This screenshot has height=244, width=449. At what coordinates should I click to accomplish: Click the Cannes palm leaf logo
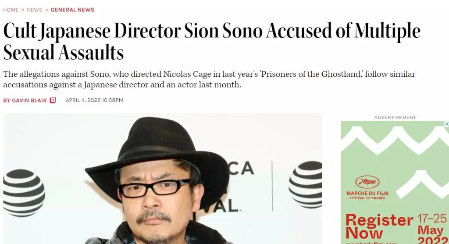[367, 182]
